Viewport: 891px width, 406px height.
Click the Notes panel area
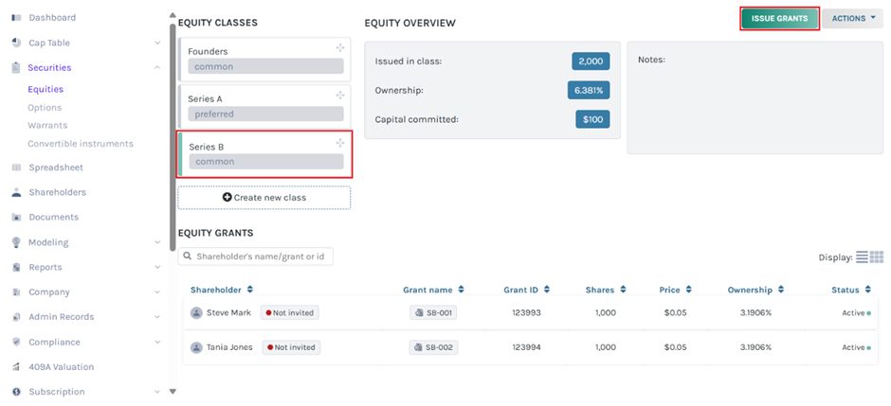pyautogui.click(x=755, y=97)
